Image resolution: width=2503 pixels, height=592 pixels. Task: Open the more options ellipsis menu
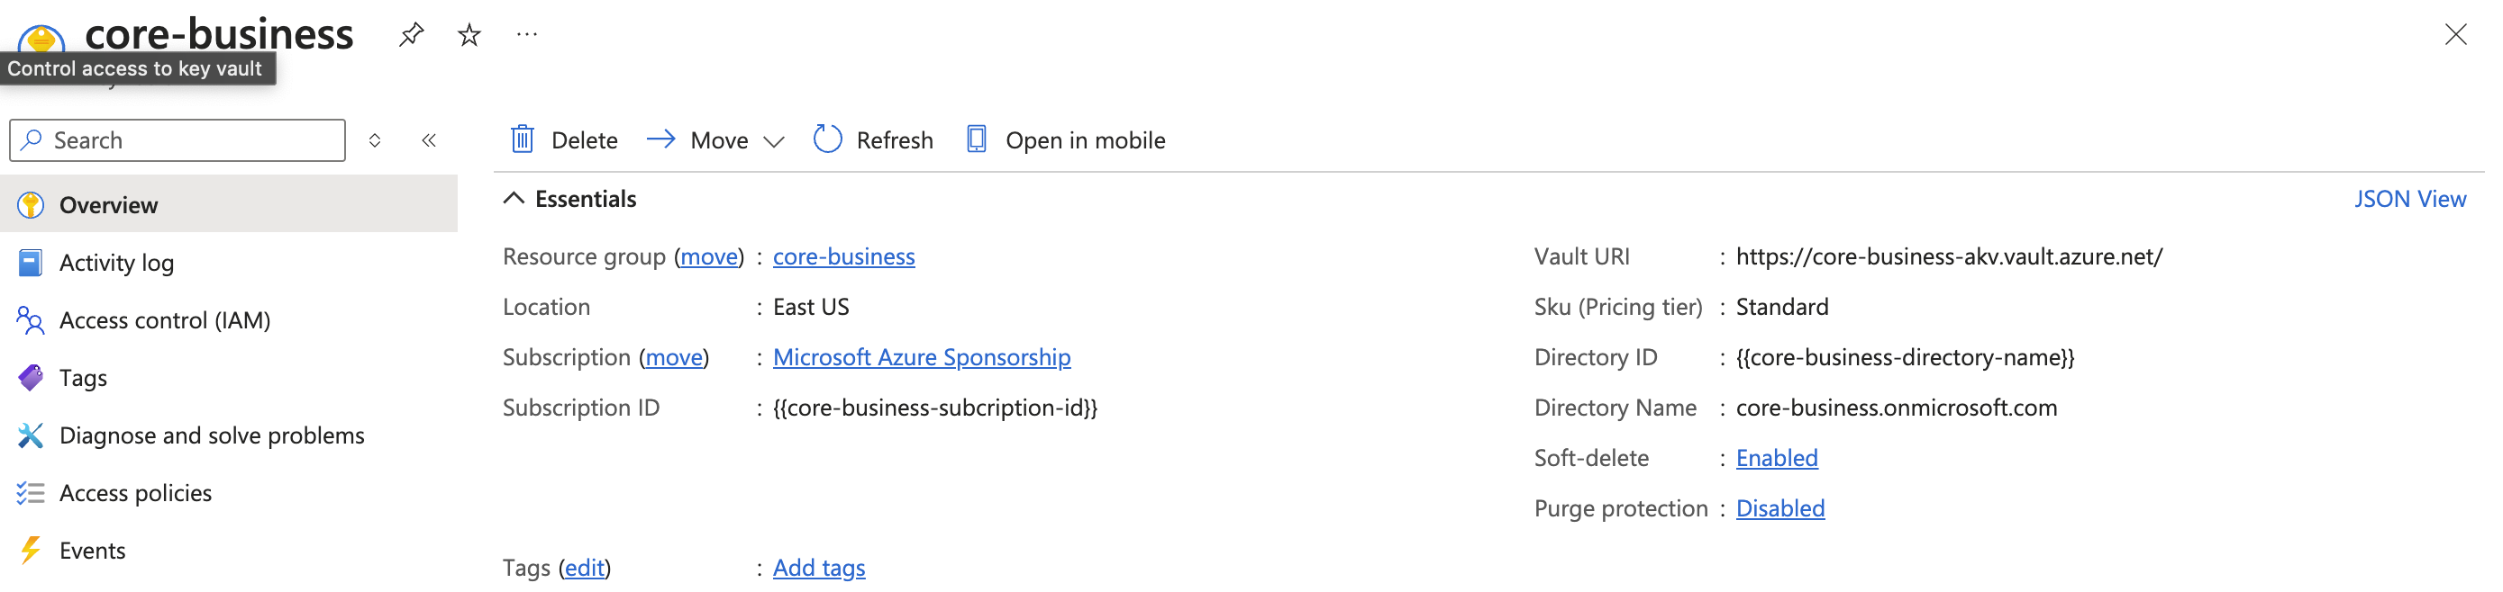coord(527,35)
